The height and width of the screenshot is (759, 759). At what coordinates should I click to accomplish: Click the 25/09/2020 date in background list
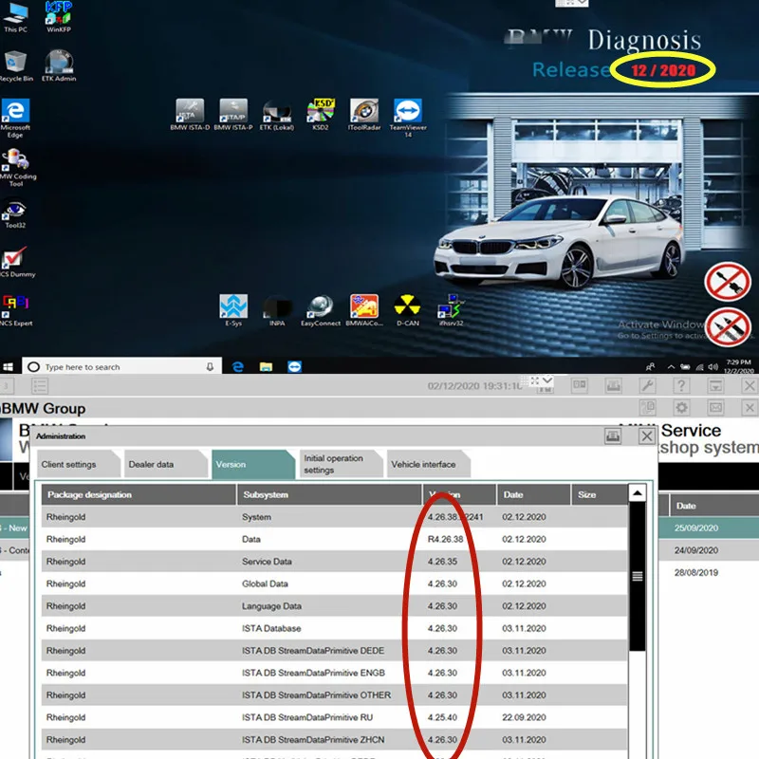click(696, 528)
